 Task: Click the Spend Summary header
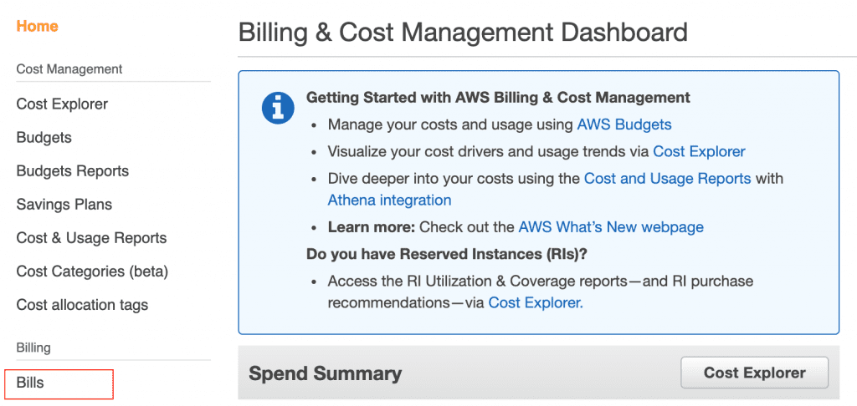click(x=326, y=373)
